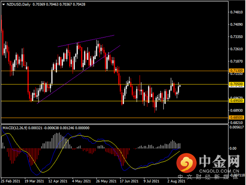Click the MACD 0.00 scale value
The height and width of the screenshot is (185, 246).
tap(233, 149)
